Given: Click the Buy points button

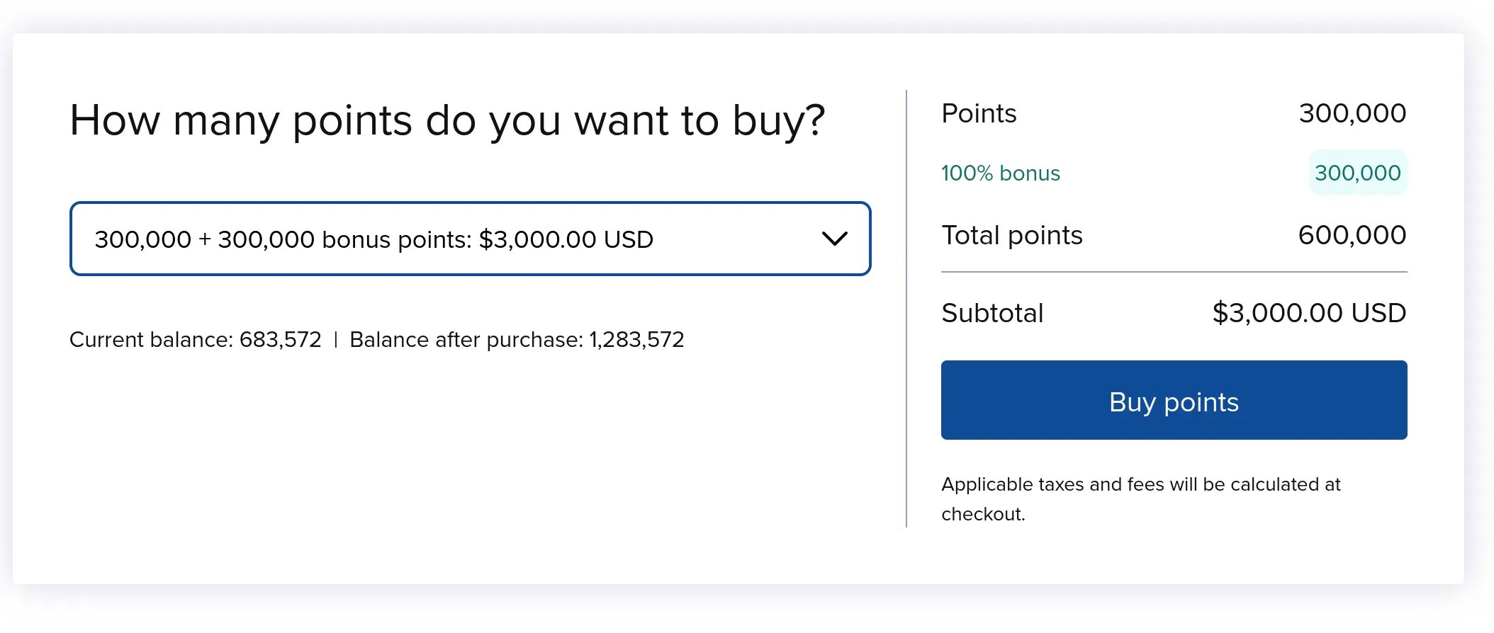Looking at the screenshot, I should click(1174, 400).
